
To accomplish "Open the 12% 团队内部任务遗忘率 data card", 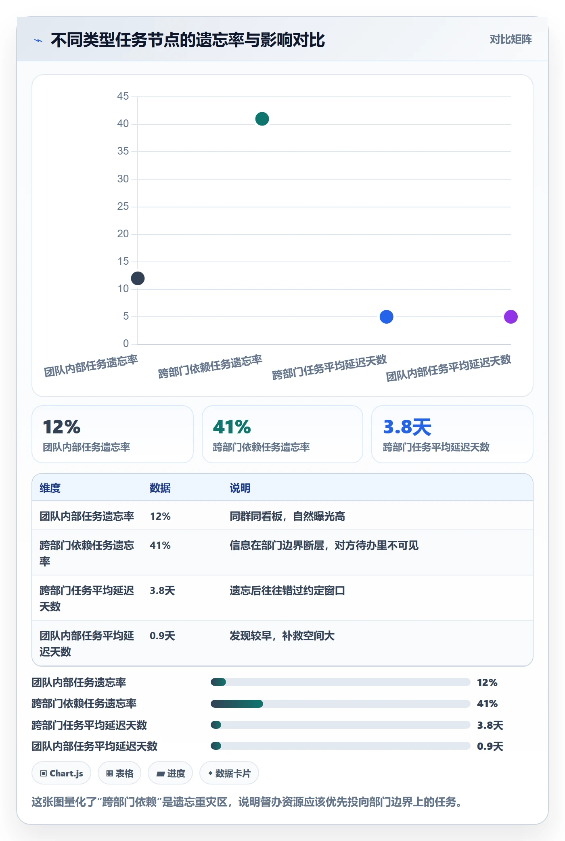I will tap(113, 434).
